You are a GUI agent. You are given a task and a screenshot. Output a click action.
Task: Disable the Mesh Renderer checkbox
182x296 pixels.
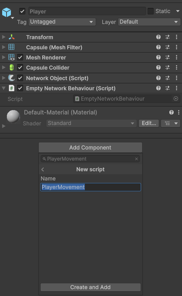(x=20, y=57)
